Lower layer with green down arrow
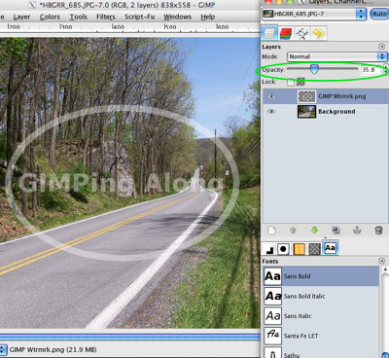 314,231
